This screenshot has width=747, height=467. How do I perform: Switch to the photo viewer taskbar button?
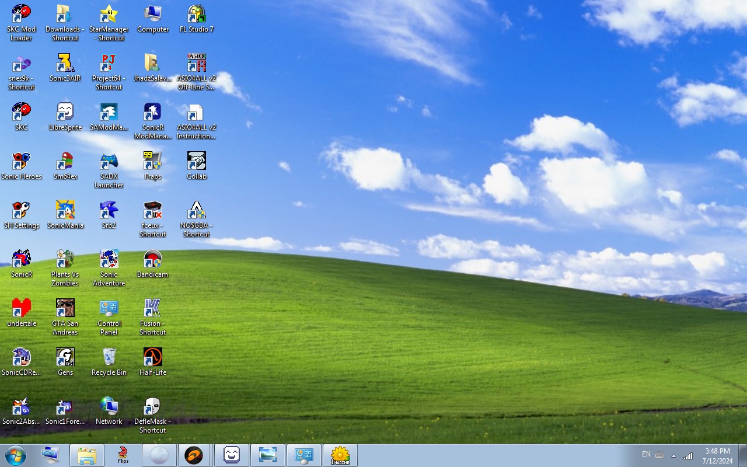(x=268, y=455)
